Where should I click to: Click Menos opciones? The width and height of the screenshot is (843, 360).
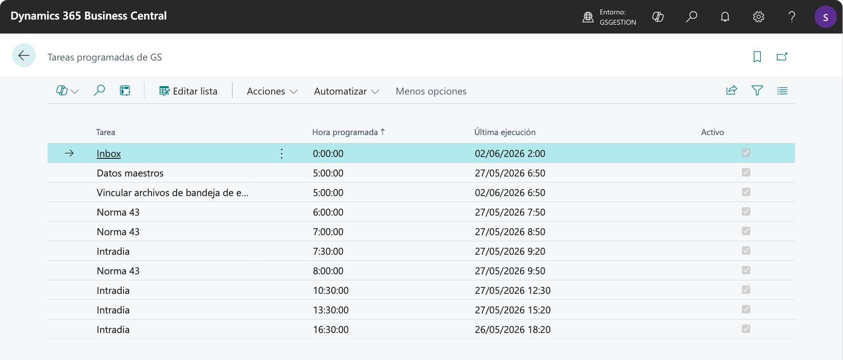[431, 91]
